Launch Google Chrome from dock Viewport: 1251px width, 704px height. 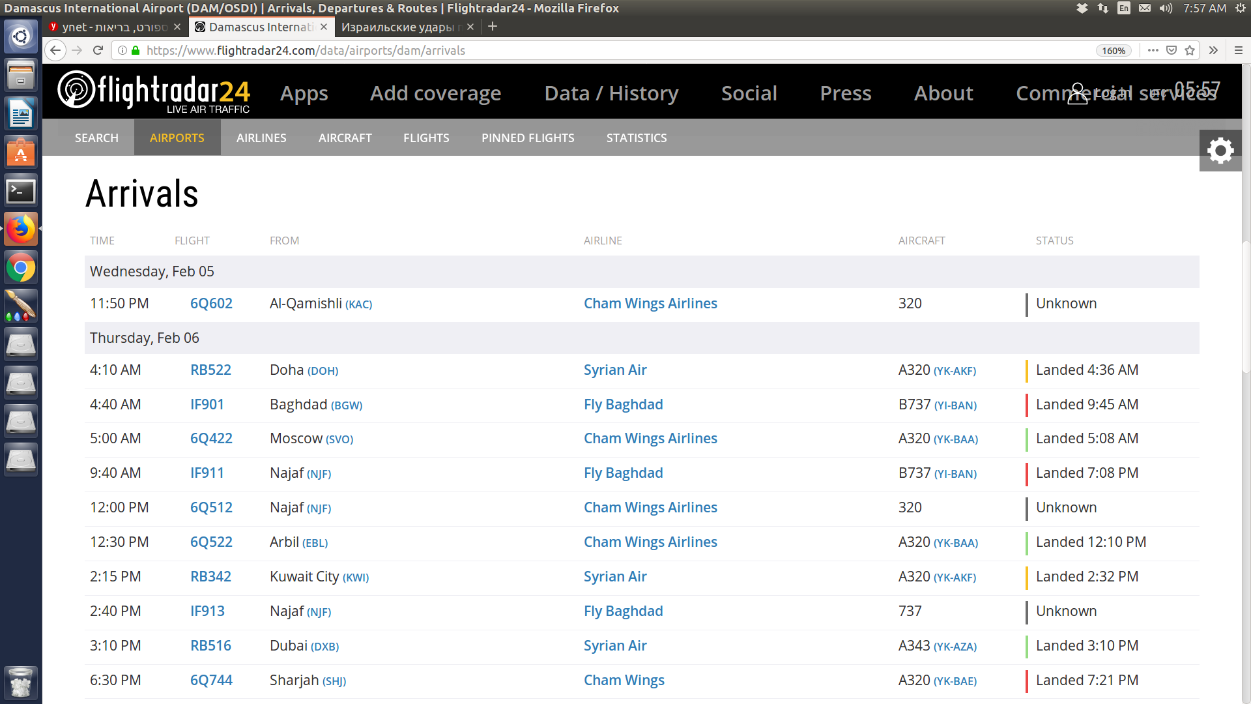click(21, 268)
